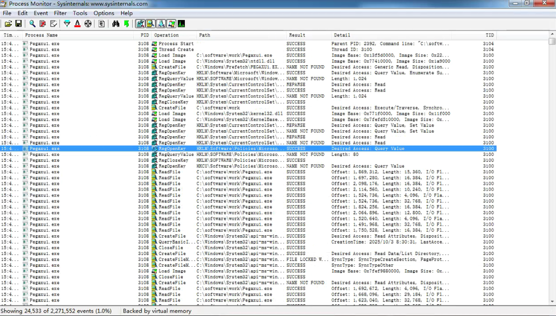Screen dimensions: 556x316
Task: Select the Load Image row with base 0x7fef9880000
Action: click(x=248, y=271)
